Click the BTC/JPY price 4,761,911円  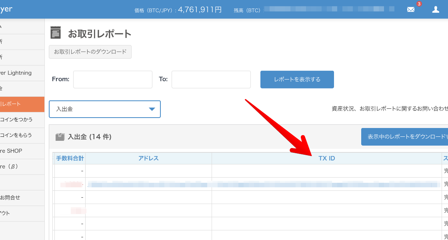(x=200, y=10)
